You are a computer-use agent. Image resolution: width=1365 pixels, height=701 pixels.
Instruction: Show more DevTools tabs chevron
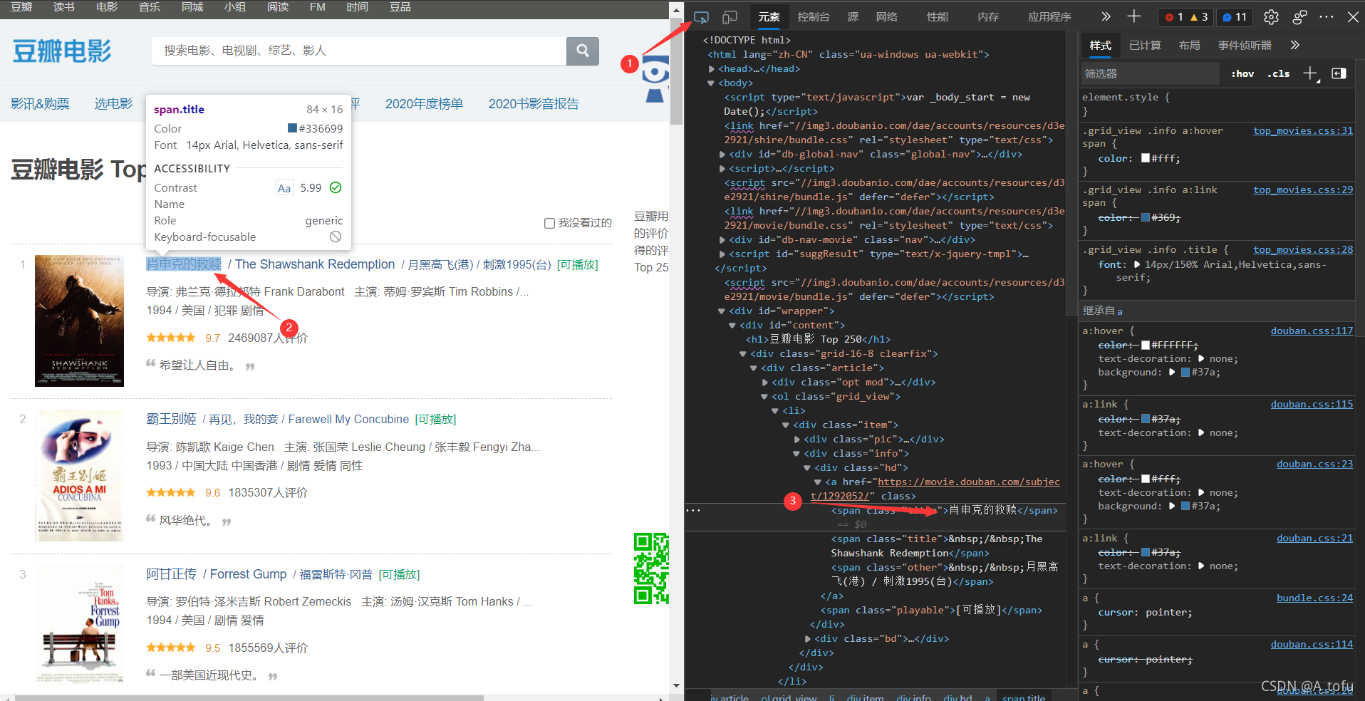[x=1106, y=16]
